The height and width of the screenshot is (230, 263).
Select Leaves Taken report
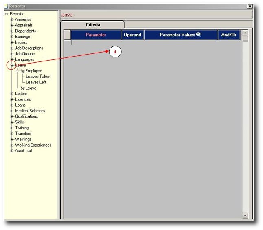tap(38, 77)
